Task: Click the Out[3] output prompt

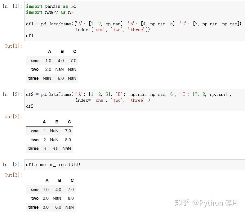Action: click(x=13, y=175)
